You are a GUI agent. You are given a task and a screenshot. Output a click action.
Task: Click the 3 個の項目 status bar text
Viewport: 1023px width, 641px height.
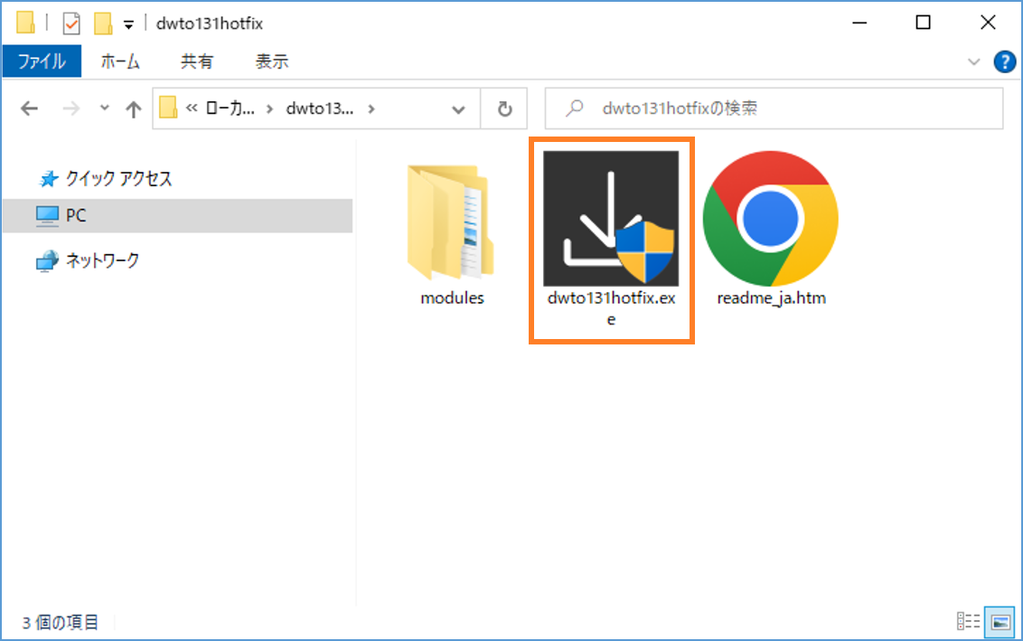click(x=60, y=623)
